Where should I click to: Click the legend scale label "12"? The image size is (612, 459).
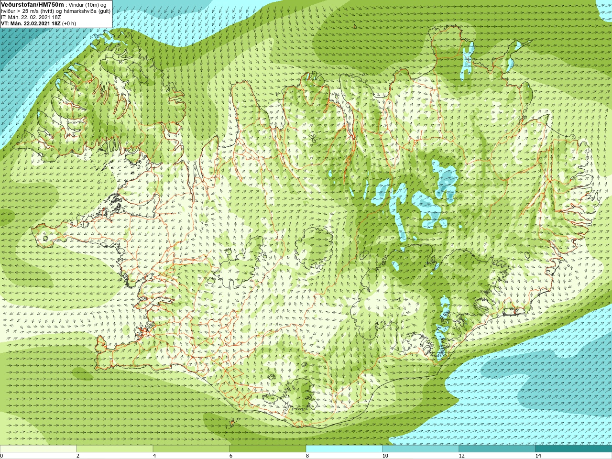click(x=461, y=456)
